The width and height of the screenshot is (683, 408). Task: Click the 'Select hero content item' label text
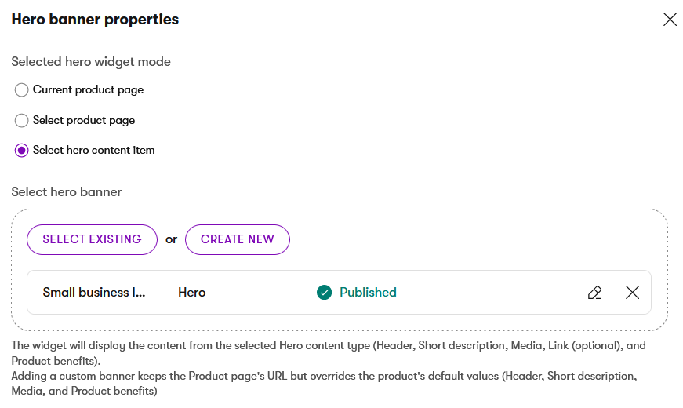93,151
